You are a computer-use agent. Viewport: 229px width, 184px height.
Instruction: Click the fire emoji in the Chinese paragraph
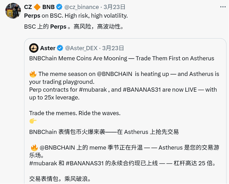coord(34,148)
